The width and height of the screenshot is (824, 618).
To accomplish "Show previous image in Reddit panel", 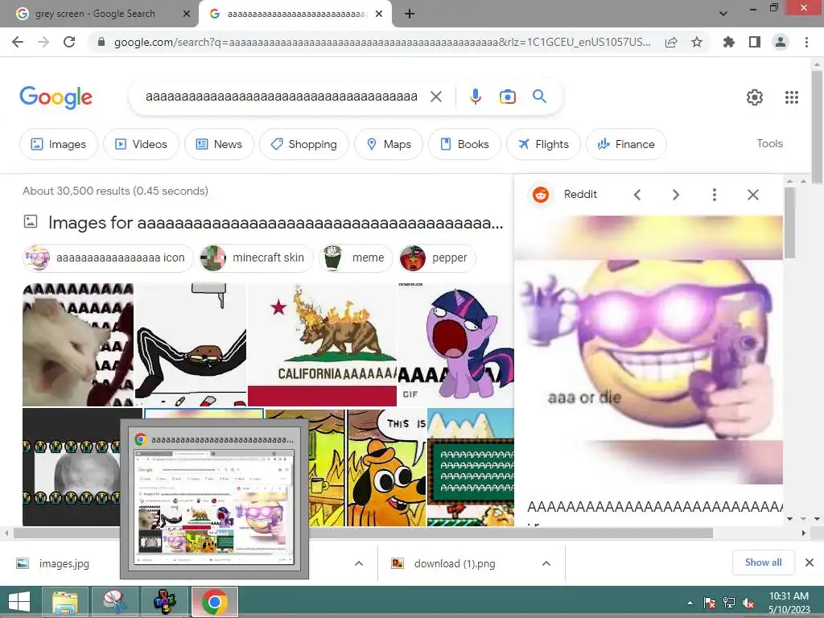I will pos(637,195).
